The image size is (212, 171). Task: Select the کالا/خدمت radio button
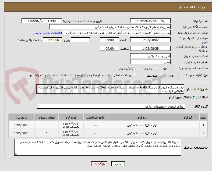coord(137,68)
